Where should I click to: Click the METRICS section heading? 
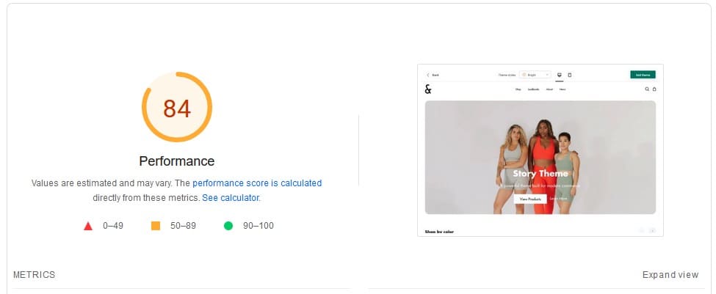point(34,275)
